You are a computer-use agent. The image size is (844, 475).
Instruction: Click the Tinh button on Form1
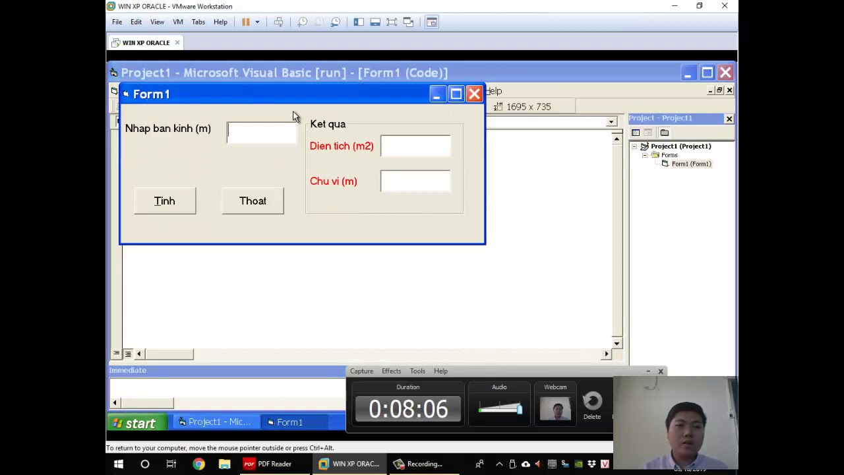(x=165, y=201)
